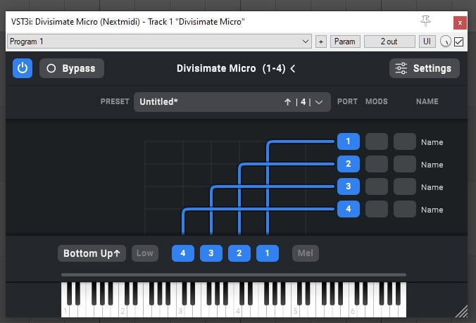Click the sliders icon in Settings button
Screen dimensions: 476x323
coord(401,68)
